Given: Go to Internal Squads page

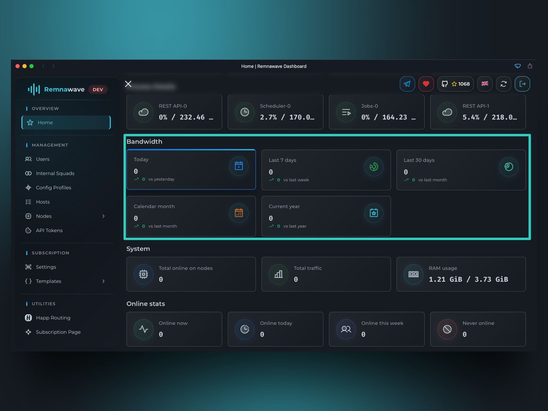Looking at the screenshot, I should [55, 173].
